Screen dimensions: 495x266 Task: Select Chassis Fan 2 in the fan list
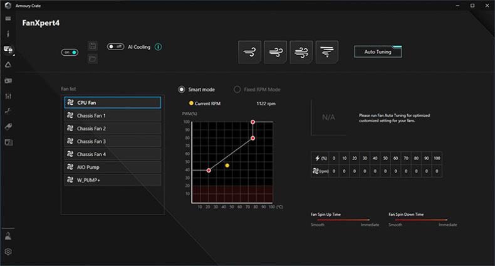tap(113, 129)
